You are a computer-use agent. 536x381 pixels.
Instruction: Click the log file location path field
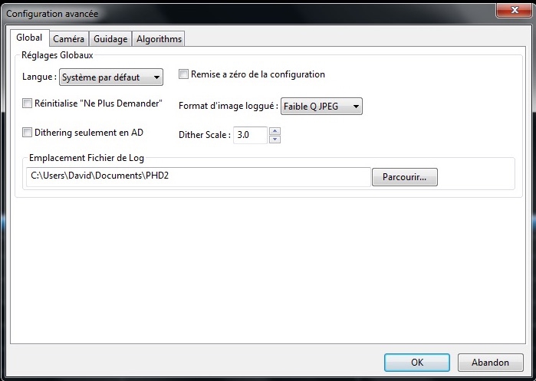click(198, 177)
